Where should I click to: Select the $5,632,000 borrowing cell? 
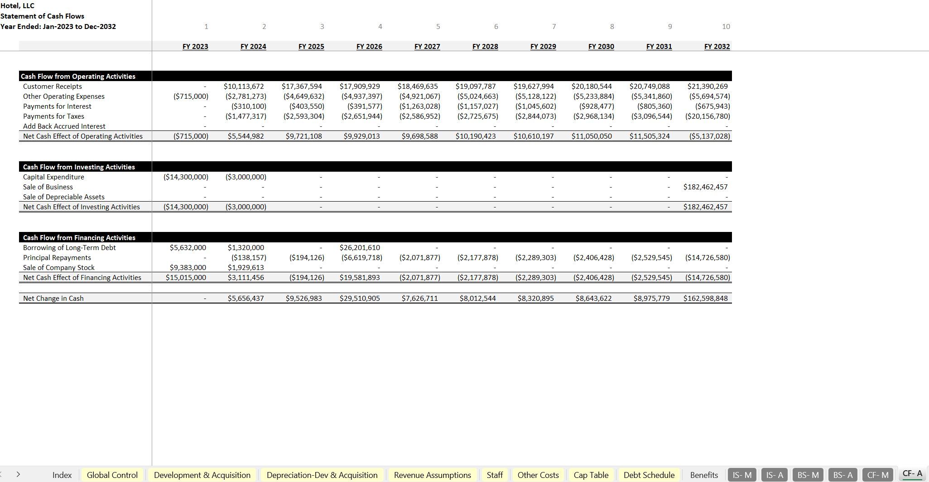[x=188, y=247]
